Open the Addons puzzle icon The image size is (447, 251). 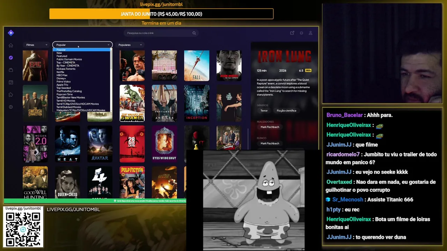click(11, 94)
